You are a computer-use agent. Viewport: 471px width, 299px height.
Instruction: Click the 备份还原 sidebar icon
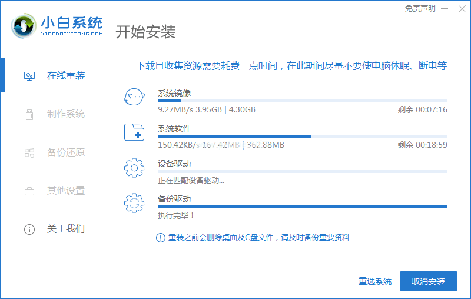(29, 152)
